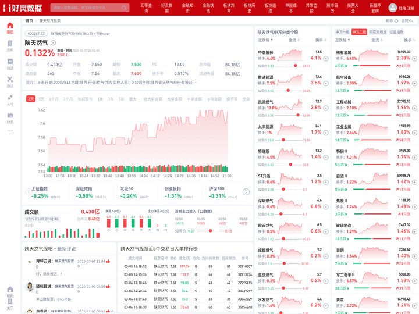Click plus icon beside 九丰能源
The height and width of the screenshot is (314, 419).
click(x=326, y=133)
